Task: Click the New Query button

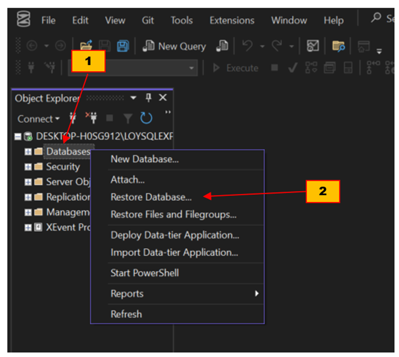Action: (174, 46)
